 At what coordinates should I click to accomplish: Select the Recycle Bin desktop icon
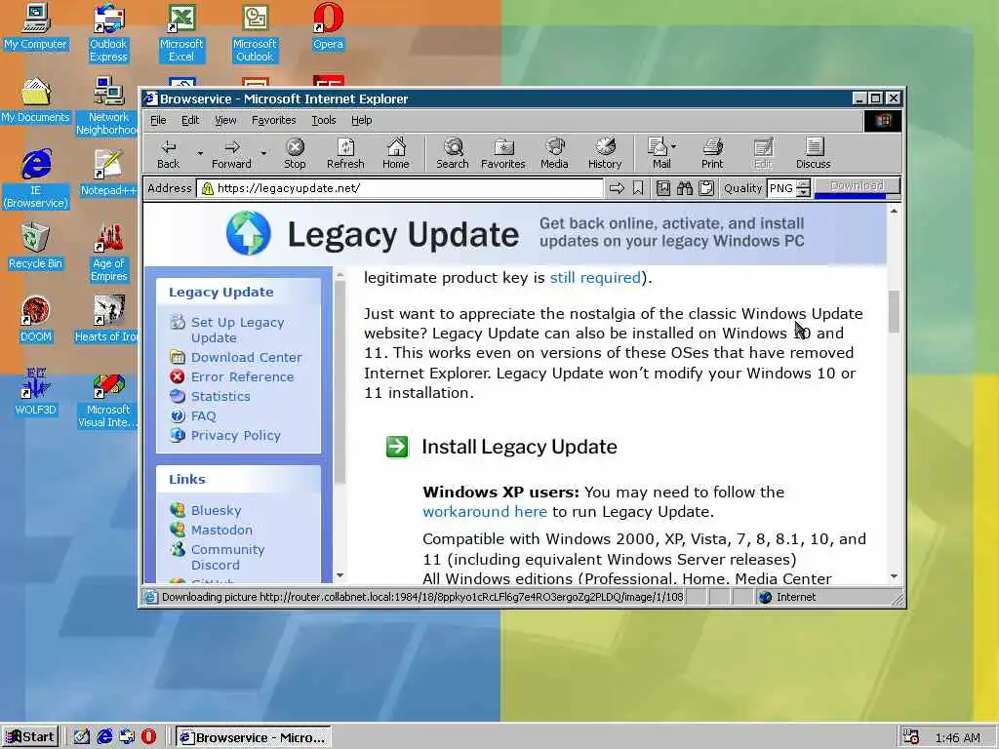pos(36,246)
